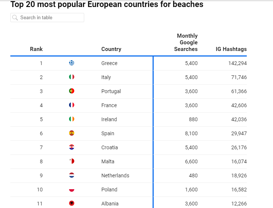
Task: Click the Ireland flag icon
Action: pyautogui.click(x=72, y=119)
